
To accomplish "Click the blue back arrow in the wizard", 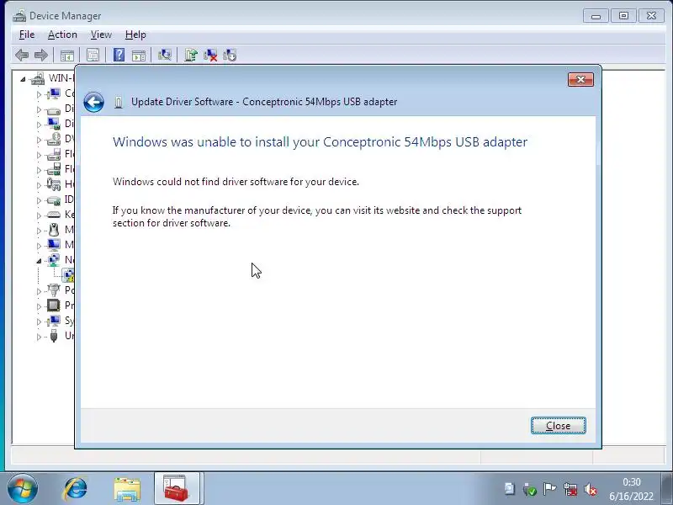I will tap(93, 102).
